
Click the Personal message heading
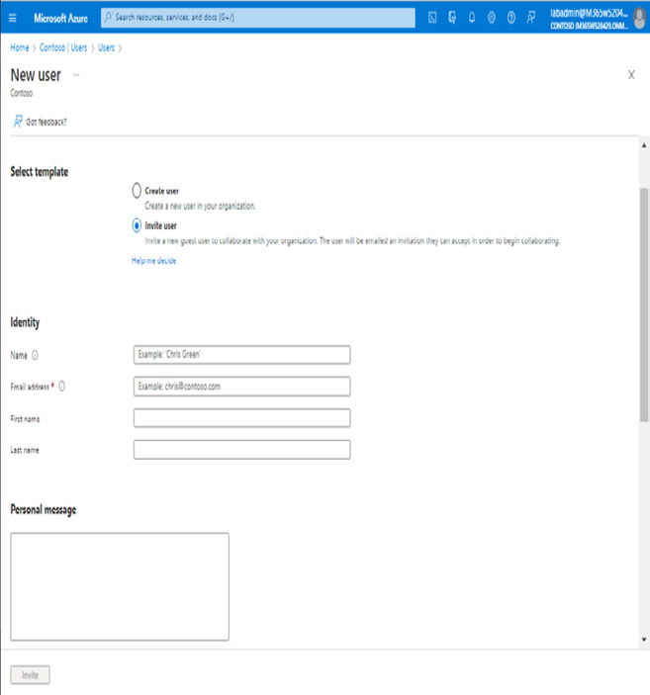coord(44,510)
